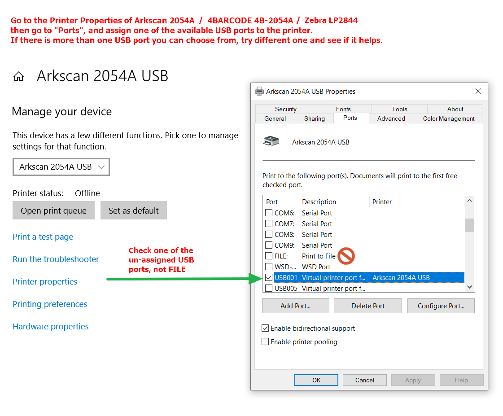Check the COM6 serial port checkbox
Screen dimensions: 503x416
[269, 213]
